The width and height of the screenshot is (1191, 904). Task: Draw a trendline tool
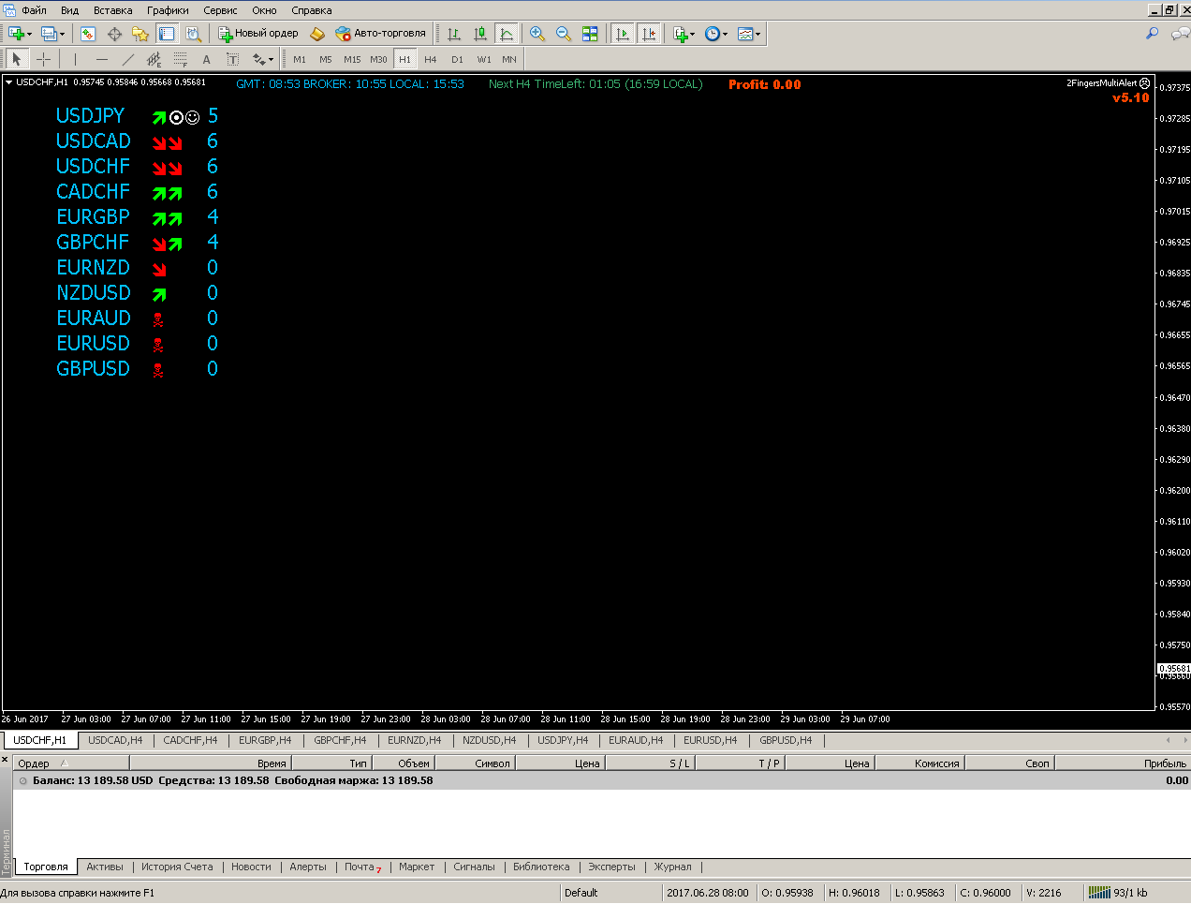[x=128, y=59]
